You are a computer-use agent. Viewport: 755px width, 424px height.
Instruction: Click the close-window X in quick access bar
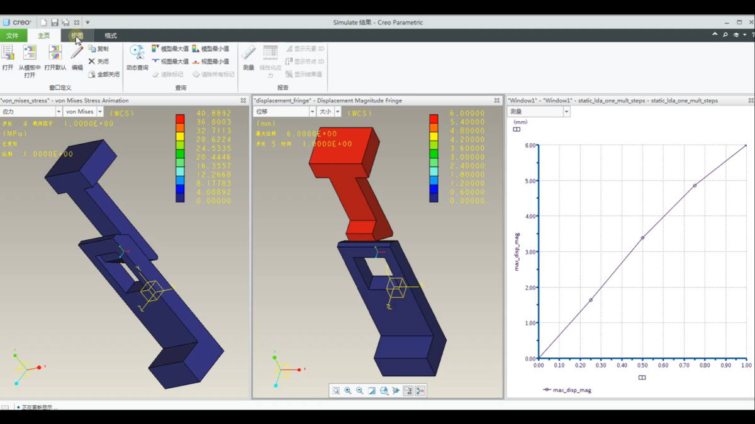coord(77,23)
